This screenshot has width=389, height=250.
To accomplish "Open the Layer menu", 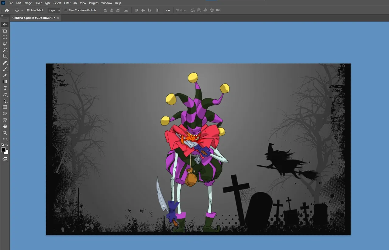I will [38, 3].
